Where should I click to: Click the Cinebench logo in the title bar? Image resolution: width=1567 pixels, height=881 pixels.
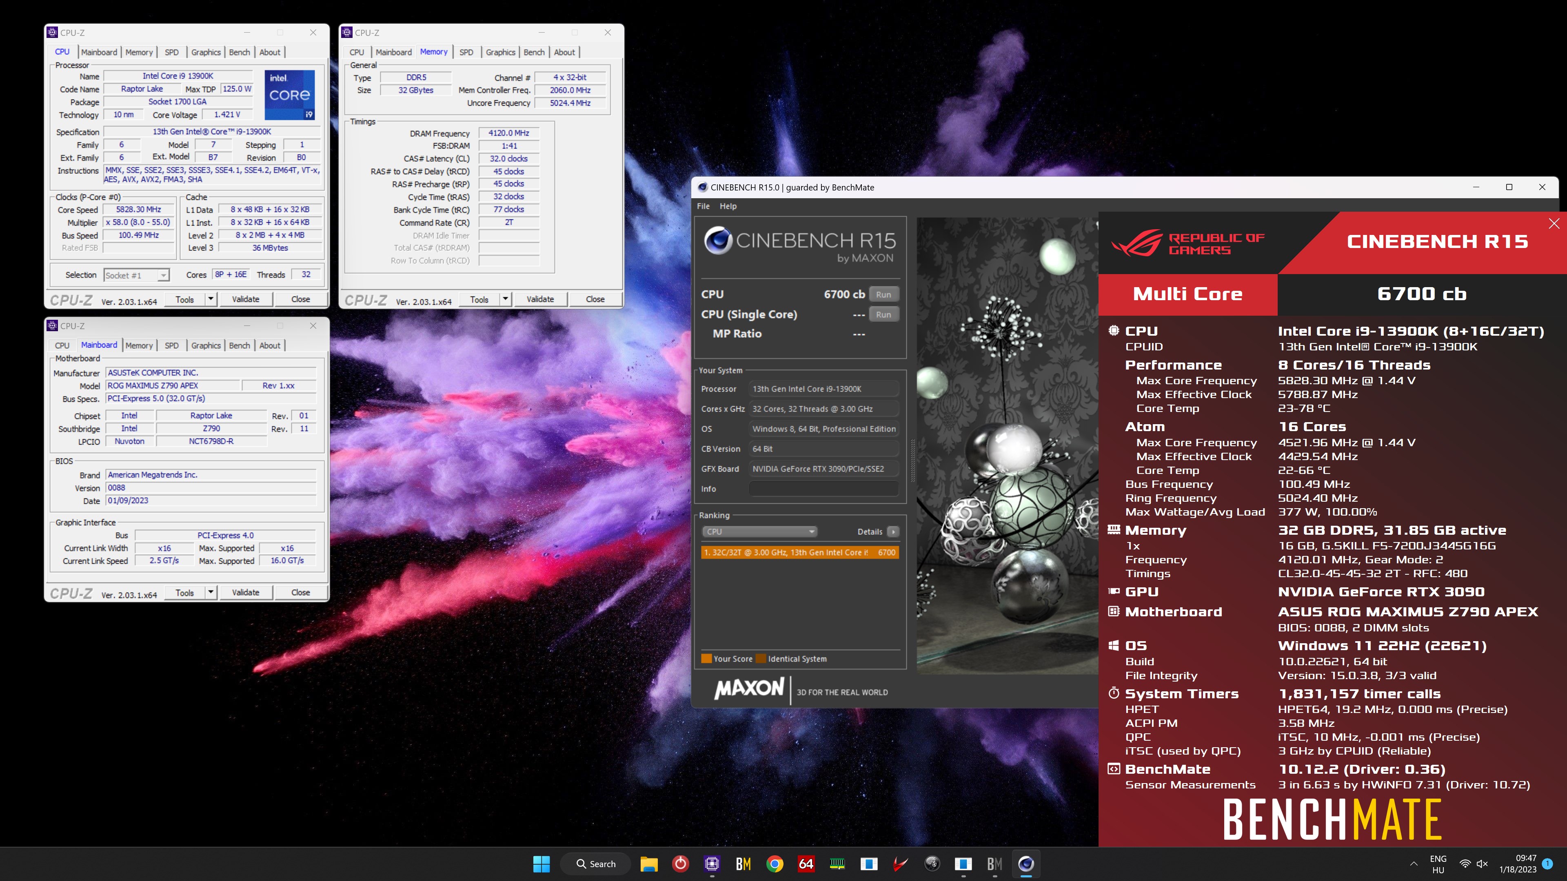[x=702, y=187]
